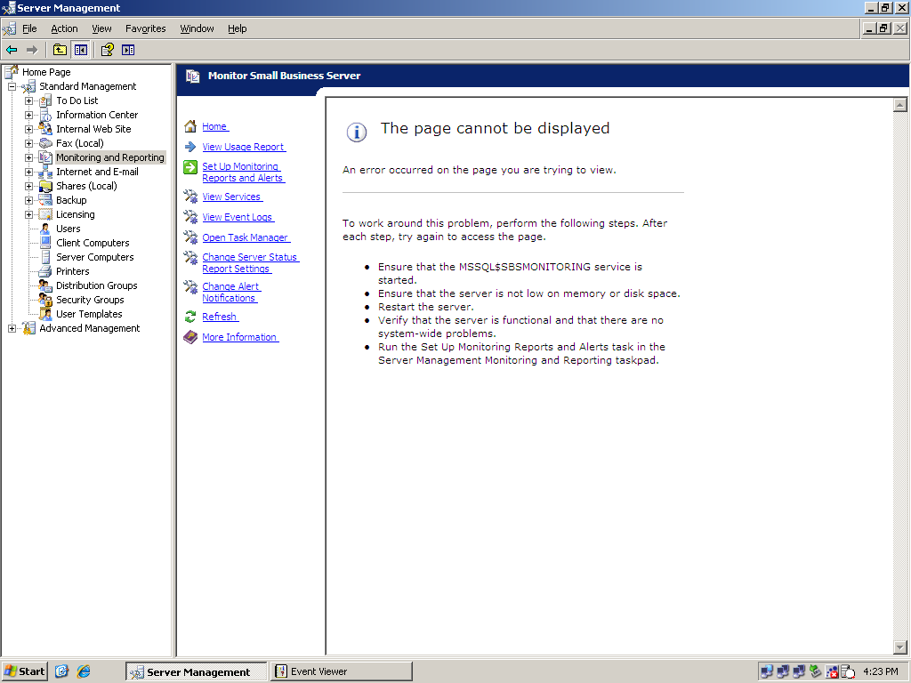The height and width of the screenshot is (683, 911).
Task: Open the Action menu
Action: (64, 28)
